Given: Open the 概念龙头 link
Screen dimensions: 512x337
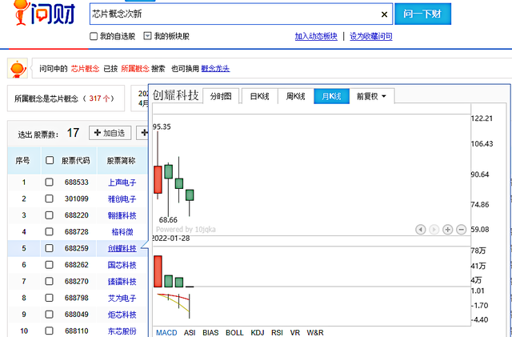Looking at the screenshot, I should [215, 69].
